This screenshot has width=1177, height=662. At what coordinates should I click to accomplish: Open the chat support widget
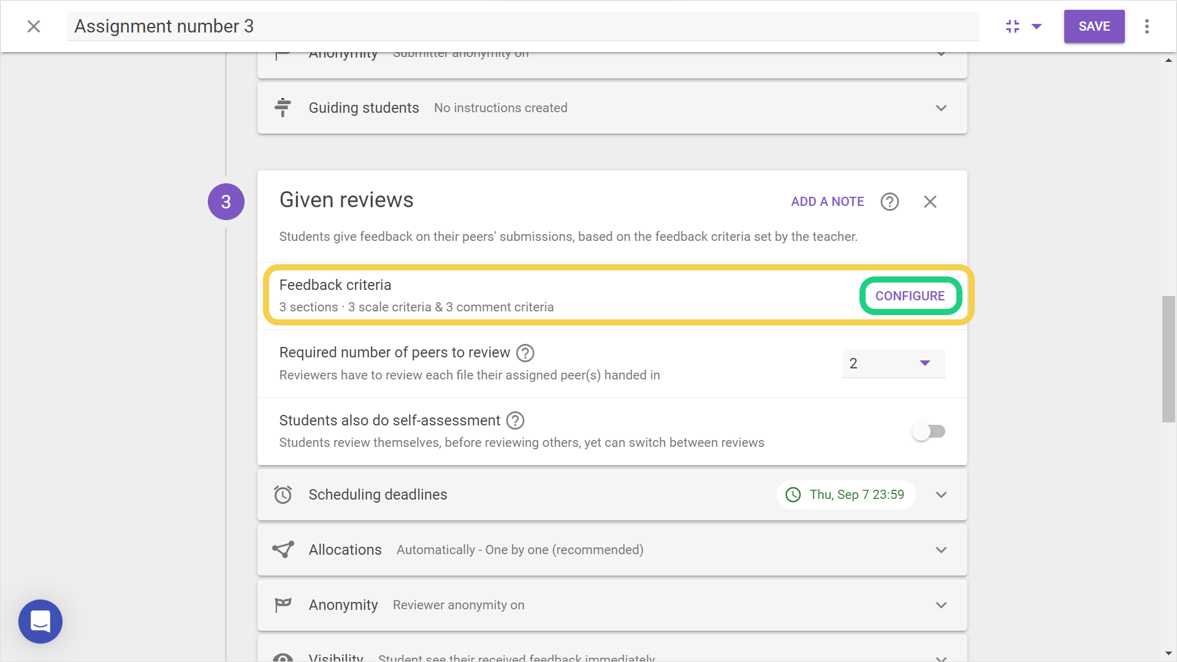[40, 621]
